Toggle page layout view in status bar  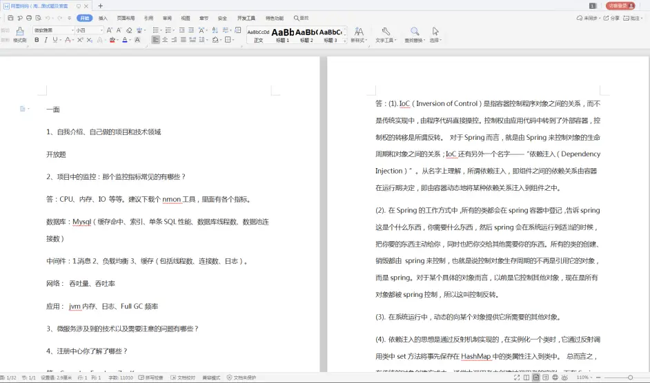coord(536,377)
